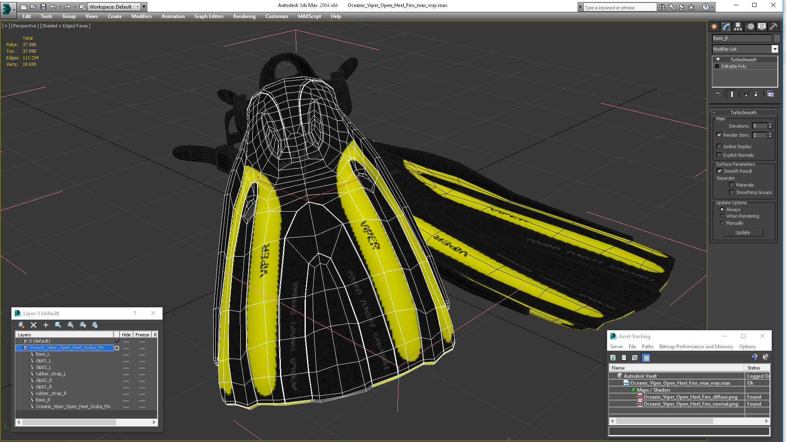The image size is (786, 442).
Task: Refresh the Asset Tracking list
Action: coord(613,358)
